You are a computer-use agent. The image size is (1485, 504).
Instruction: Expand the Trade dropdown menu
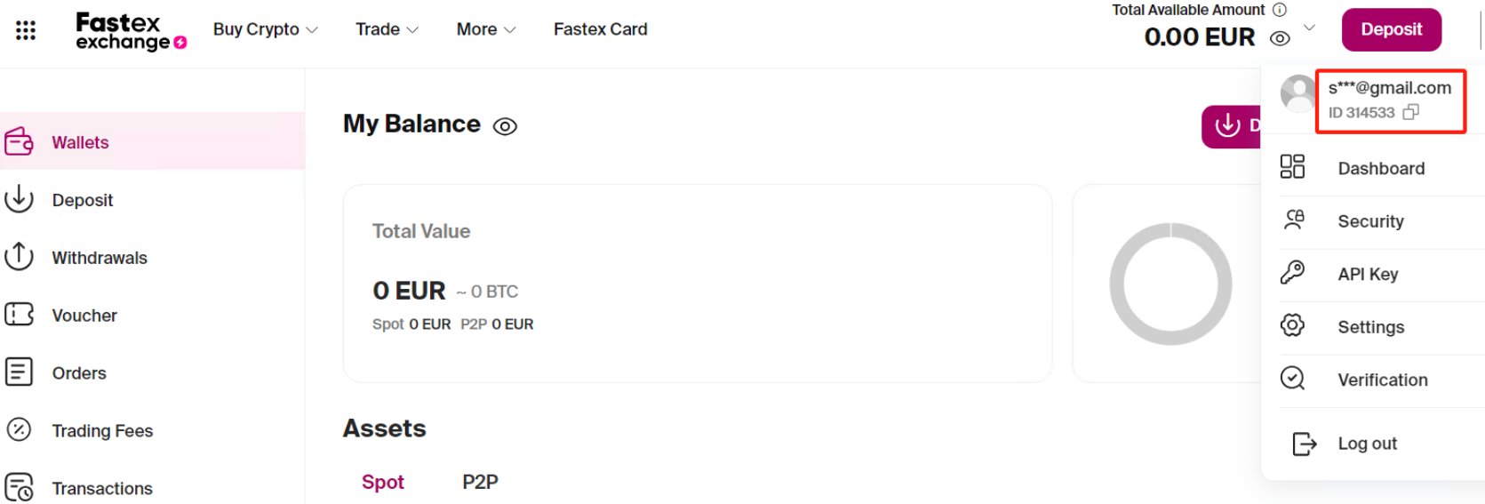387,29
